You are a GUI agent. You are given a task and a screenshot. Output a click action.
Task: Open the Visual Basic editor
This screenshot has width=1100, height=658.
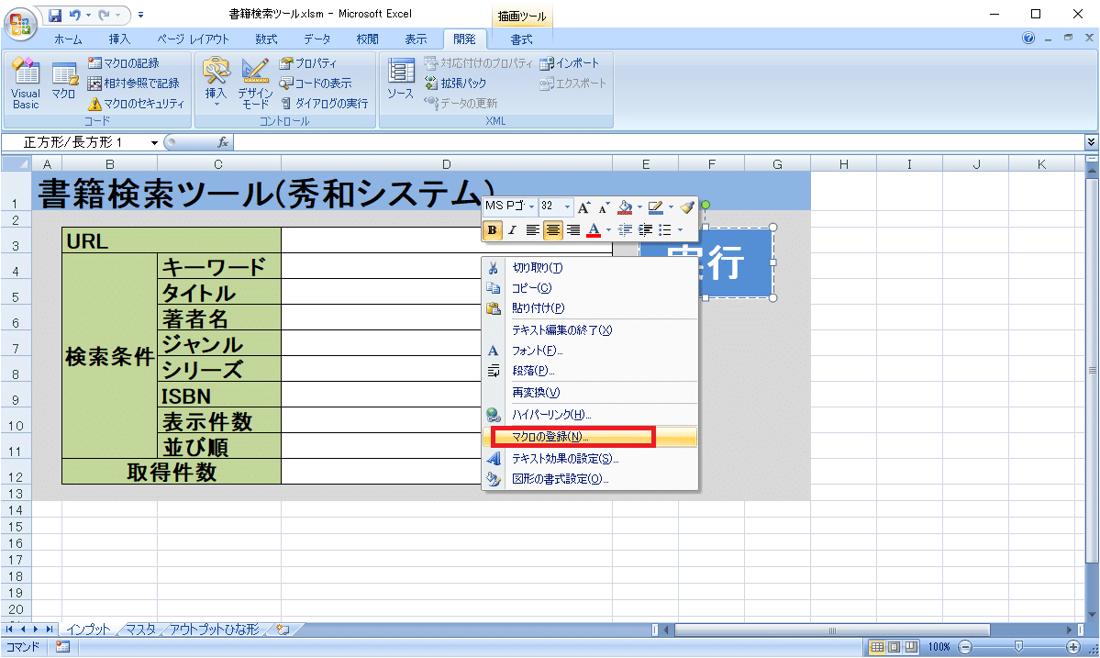click(x=26, y=84)
